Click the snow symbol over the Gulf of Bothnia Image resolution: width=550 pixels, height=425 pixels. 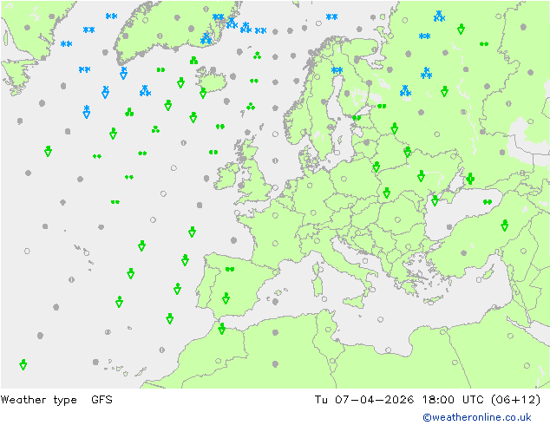click(x=337, y=70)
